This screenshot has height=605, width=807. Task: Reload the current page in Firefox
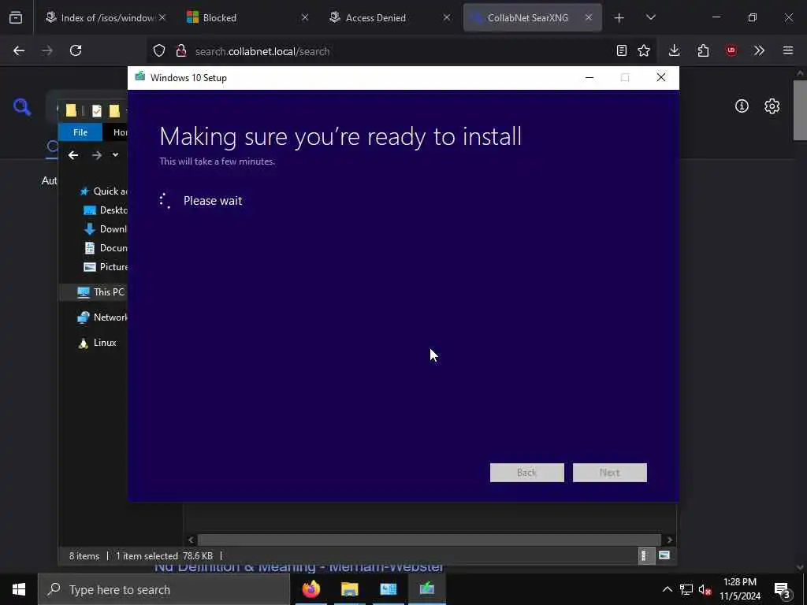click(x=76, y=50)
